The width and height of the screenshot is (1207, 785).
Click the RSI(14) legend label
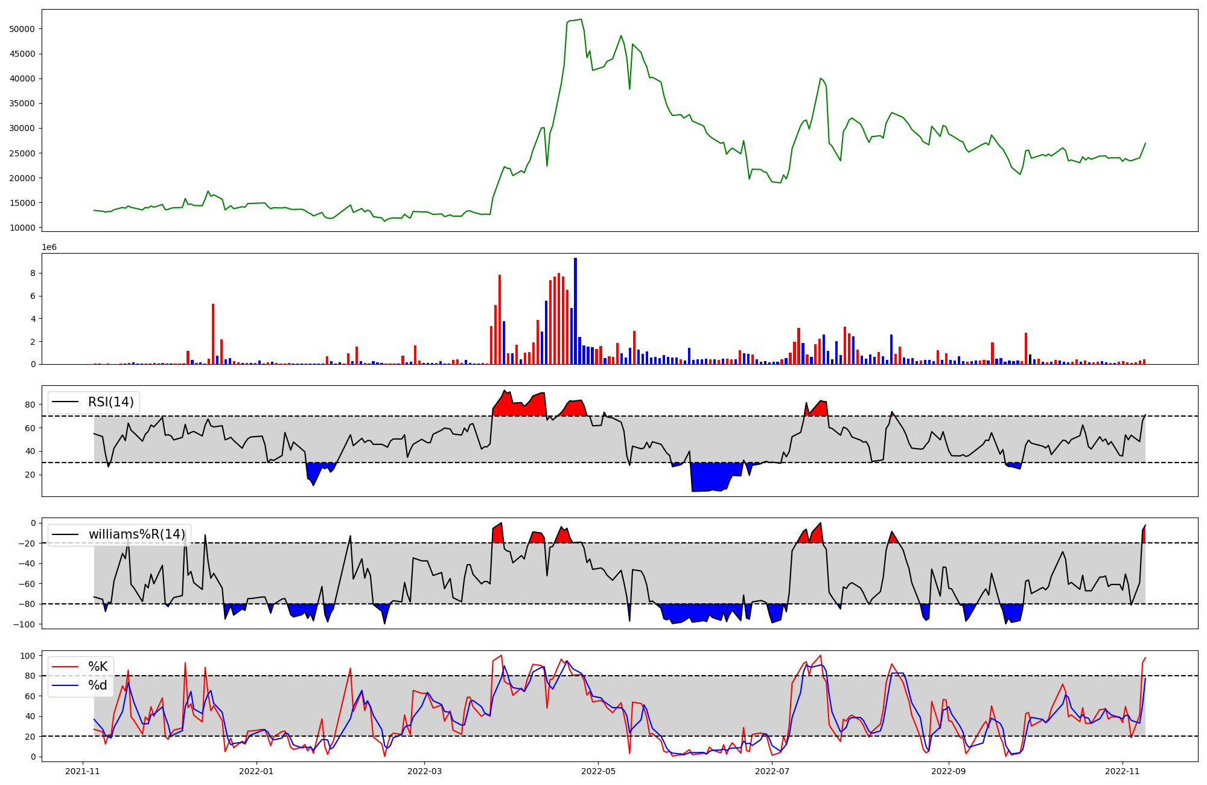click(x=111, y=402)
